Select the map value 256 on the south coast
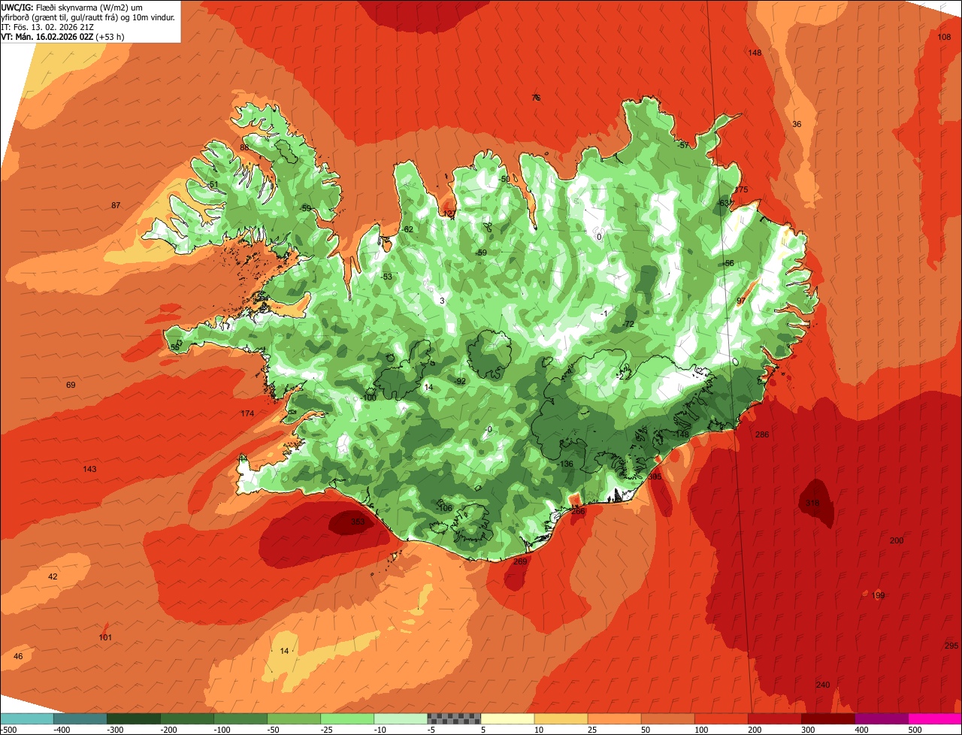 578,511
